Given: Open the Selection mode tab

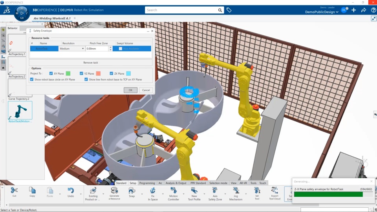Looking at the screenshot, I should click(218, 183).
